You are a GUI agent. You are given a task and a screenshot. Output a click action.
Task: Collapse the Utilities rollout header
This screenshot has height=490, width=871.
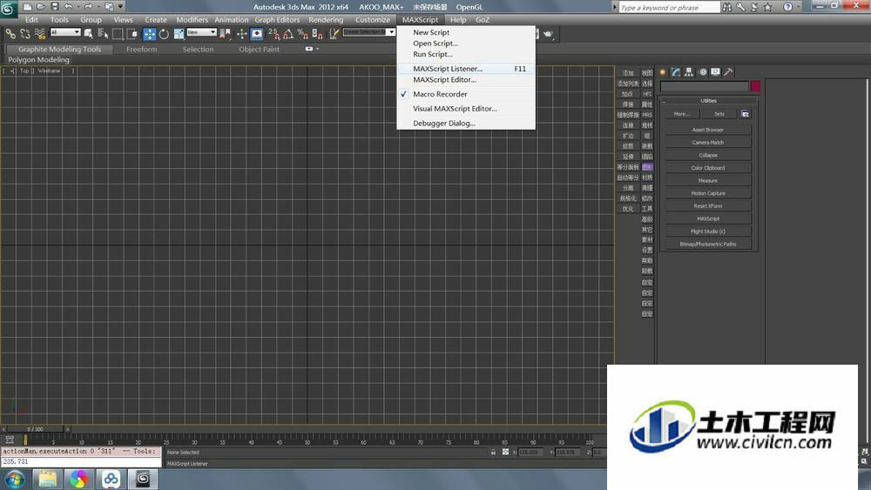[x=708, y=101]
